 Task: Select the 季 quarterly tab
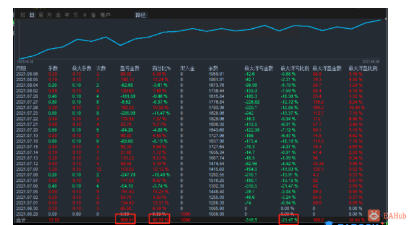(58, 15)
